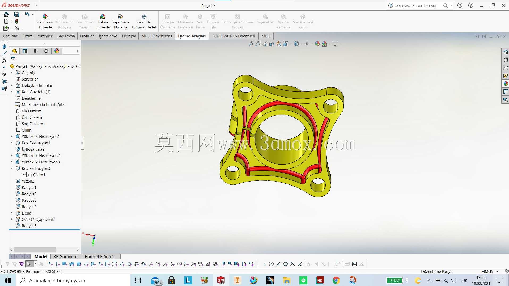Click New document icon
509x286 pixels.
(6, 21)
